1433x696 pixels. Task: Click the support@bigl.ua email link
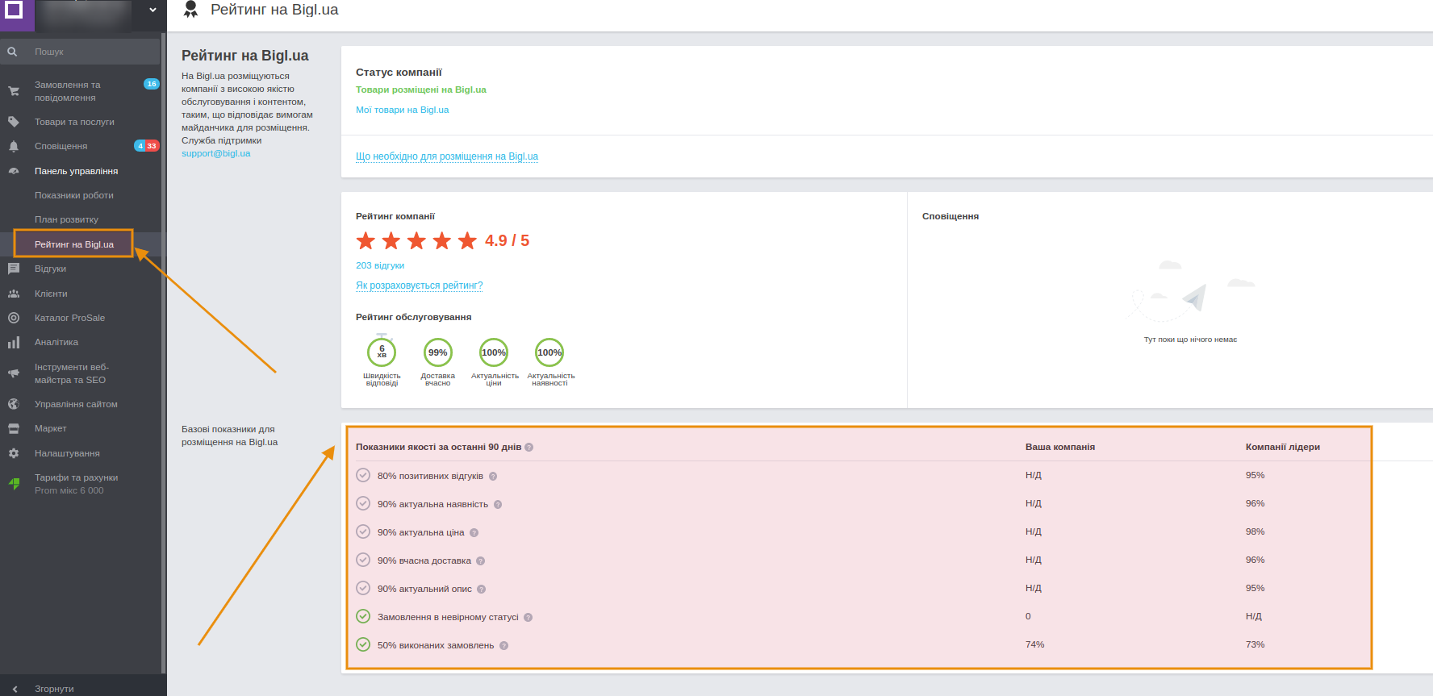coord(216,153)
